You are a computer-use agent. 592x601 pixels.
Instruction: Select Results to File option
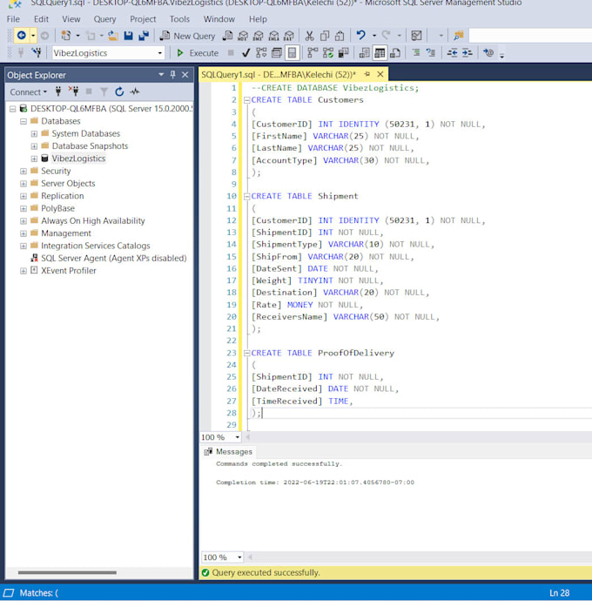click(395, 52)
